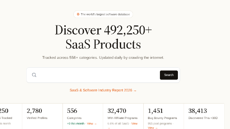This screenshot has width=230, height=129.
Task: Click the 38,413 discovered figure
Action: pos(198,111)
